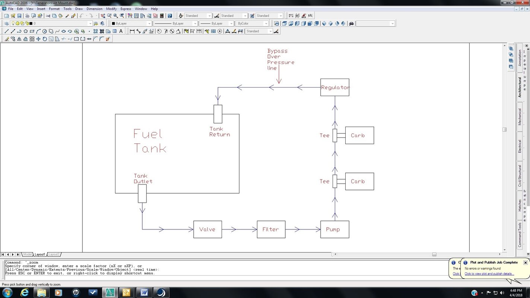Switch to the Model tab
Viewport: 530px width, 298px height.
click(x=28, y=254)
